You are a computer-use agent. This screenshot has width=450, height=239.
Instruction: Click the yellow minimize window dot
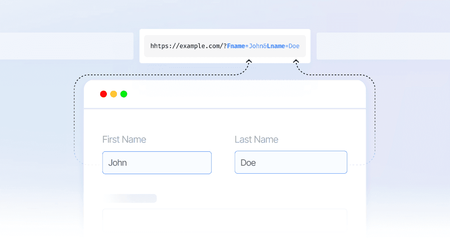[x=114, y=94]
